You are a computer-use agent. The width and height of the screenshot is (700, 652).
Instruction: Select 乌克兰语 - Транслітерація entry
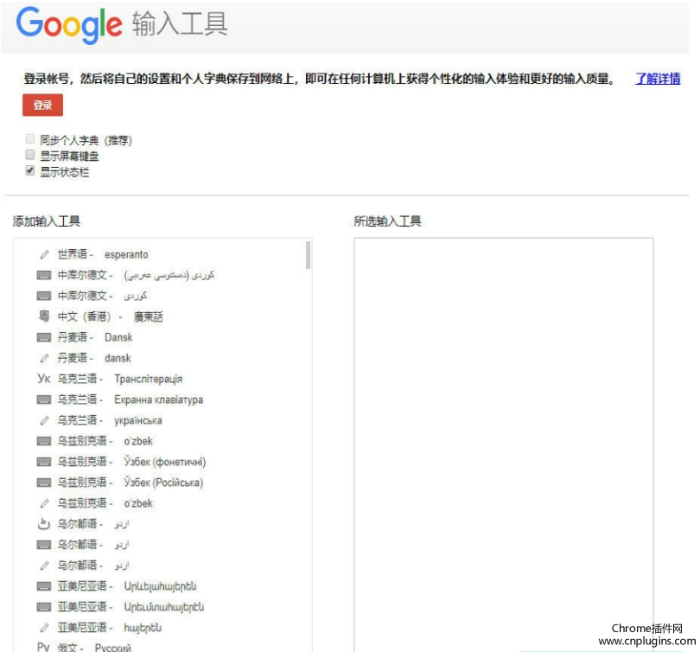120,379
